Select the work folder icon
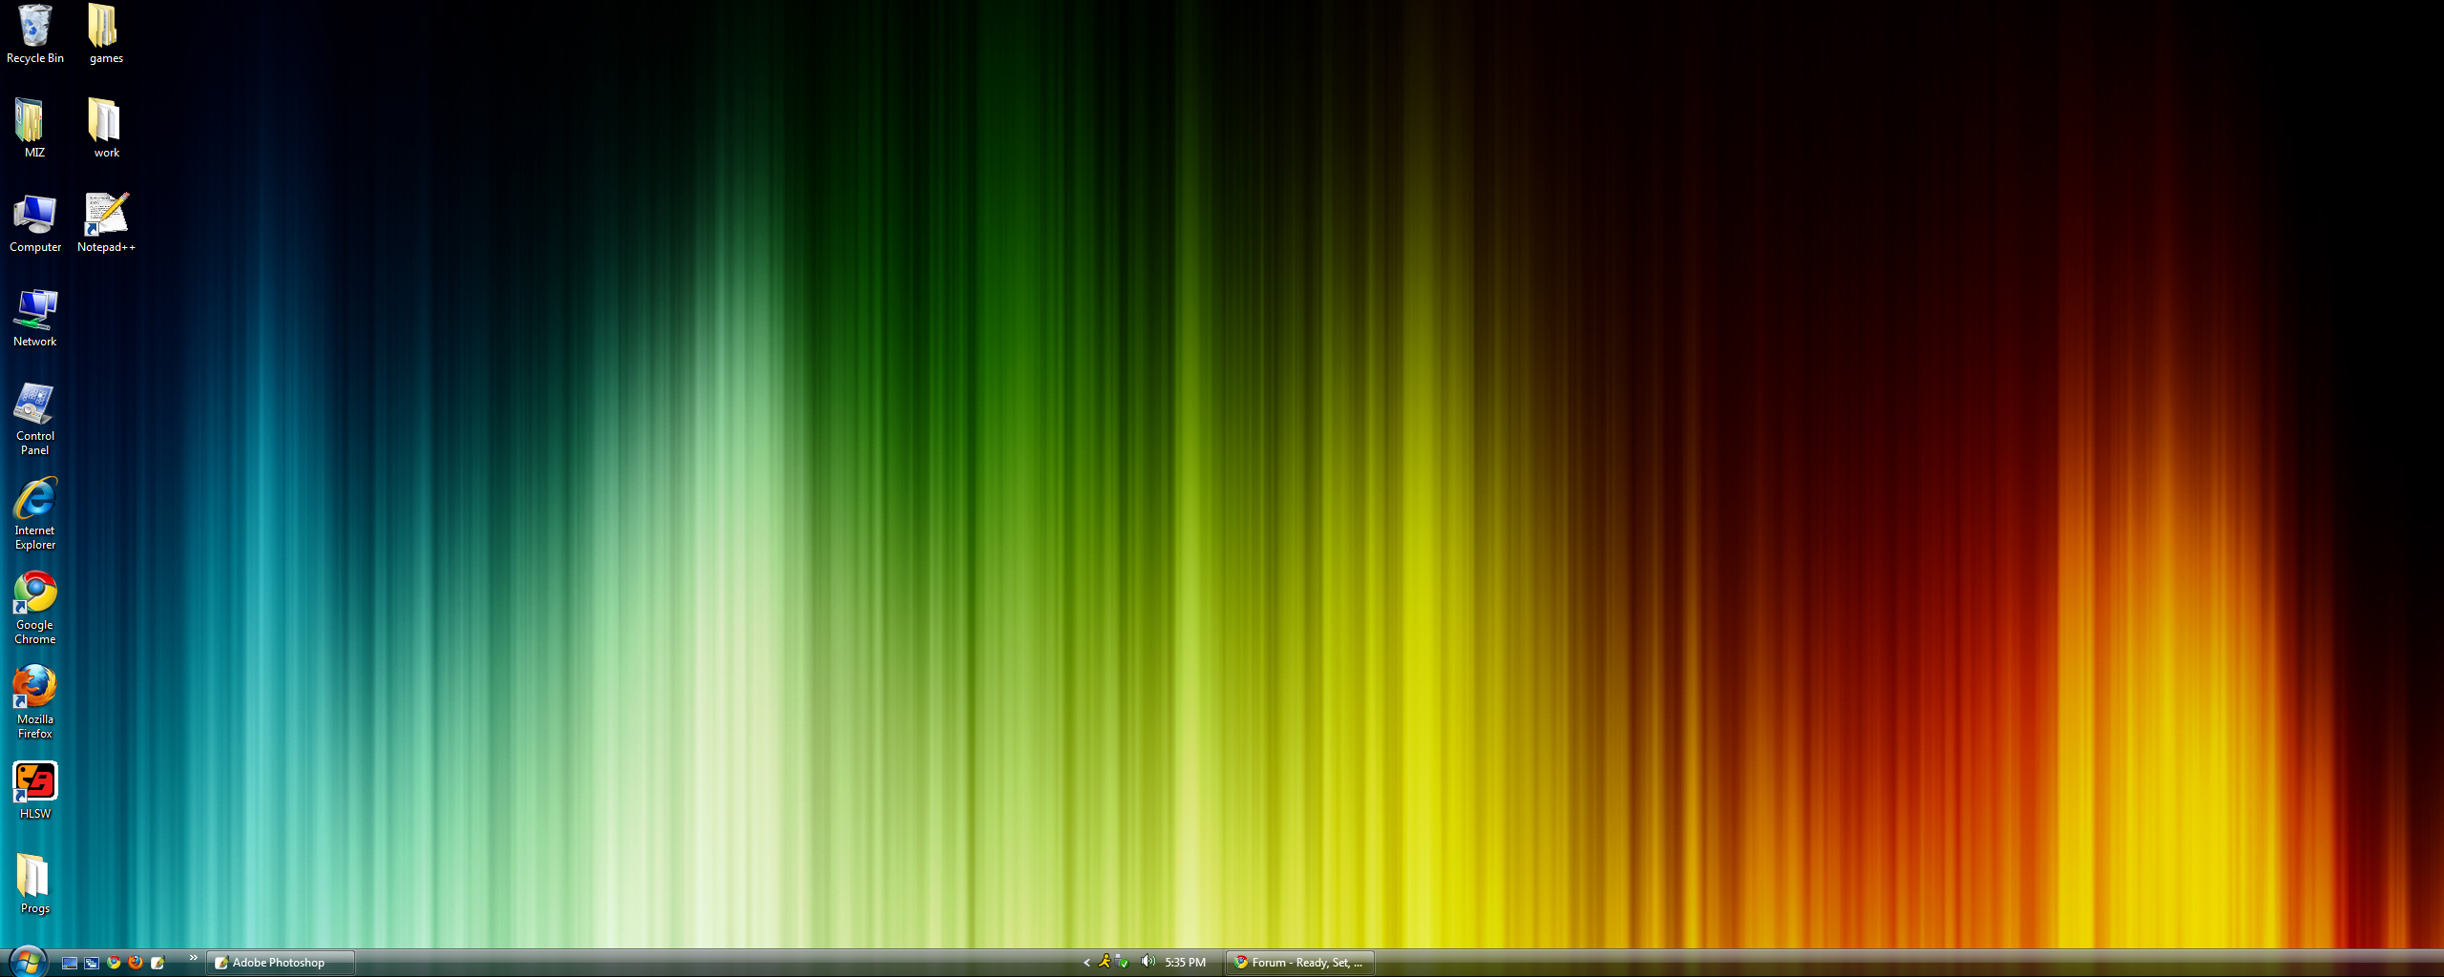Viewport: 2444px width, 977px height. click(106, 128)
